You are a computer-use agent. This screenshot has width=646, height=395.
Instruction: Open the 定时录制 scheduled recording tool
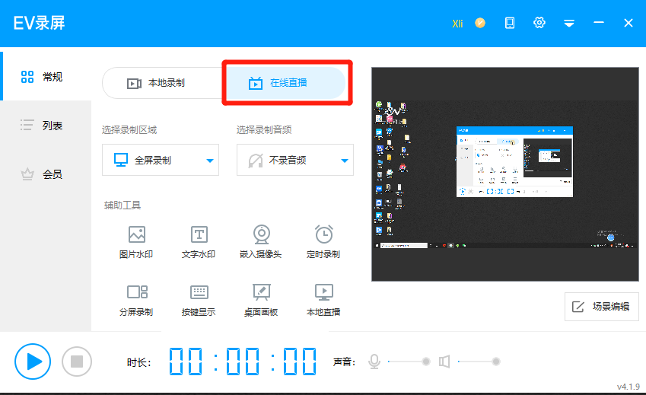(323, 241)
